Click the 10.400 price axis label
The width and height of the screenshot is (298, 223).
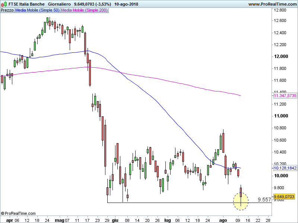pos(280,152)
